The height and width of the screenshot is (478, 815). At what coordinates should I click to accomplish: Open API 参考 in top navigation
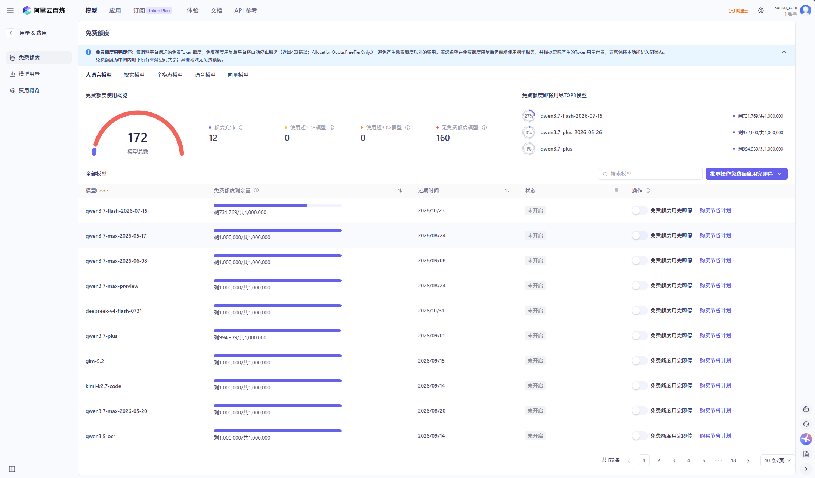(246, 10)
